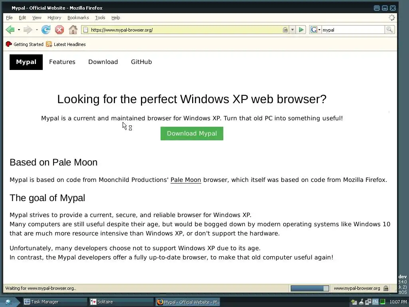Switch to Task Manager in the taskbar

pos(54,302)
